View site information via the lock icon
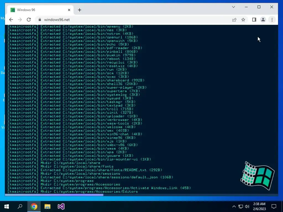This screenshot has height=212, width=283. coord(40,20)
